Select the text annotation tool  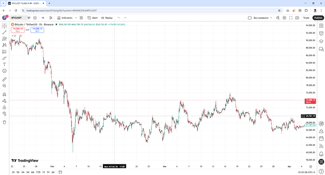pyautogui.click(x=4, y=64)
